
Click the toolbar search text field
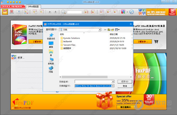[74, 12]
